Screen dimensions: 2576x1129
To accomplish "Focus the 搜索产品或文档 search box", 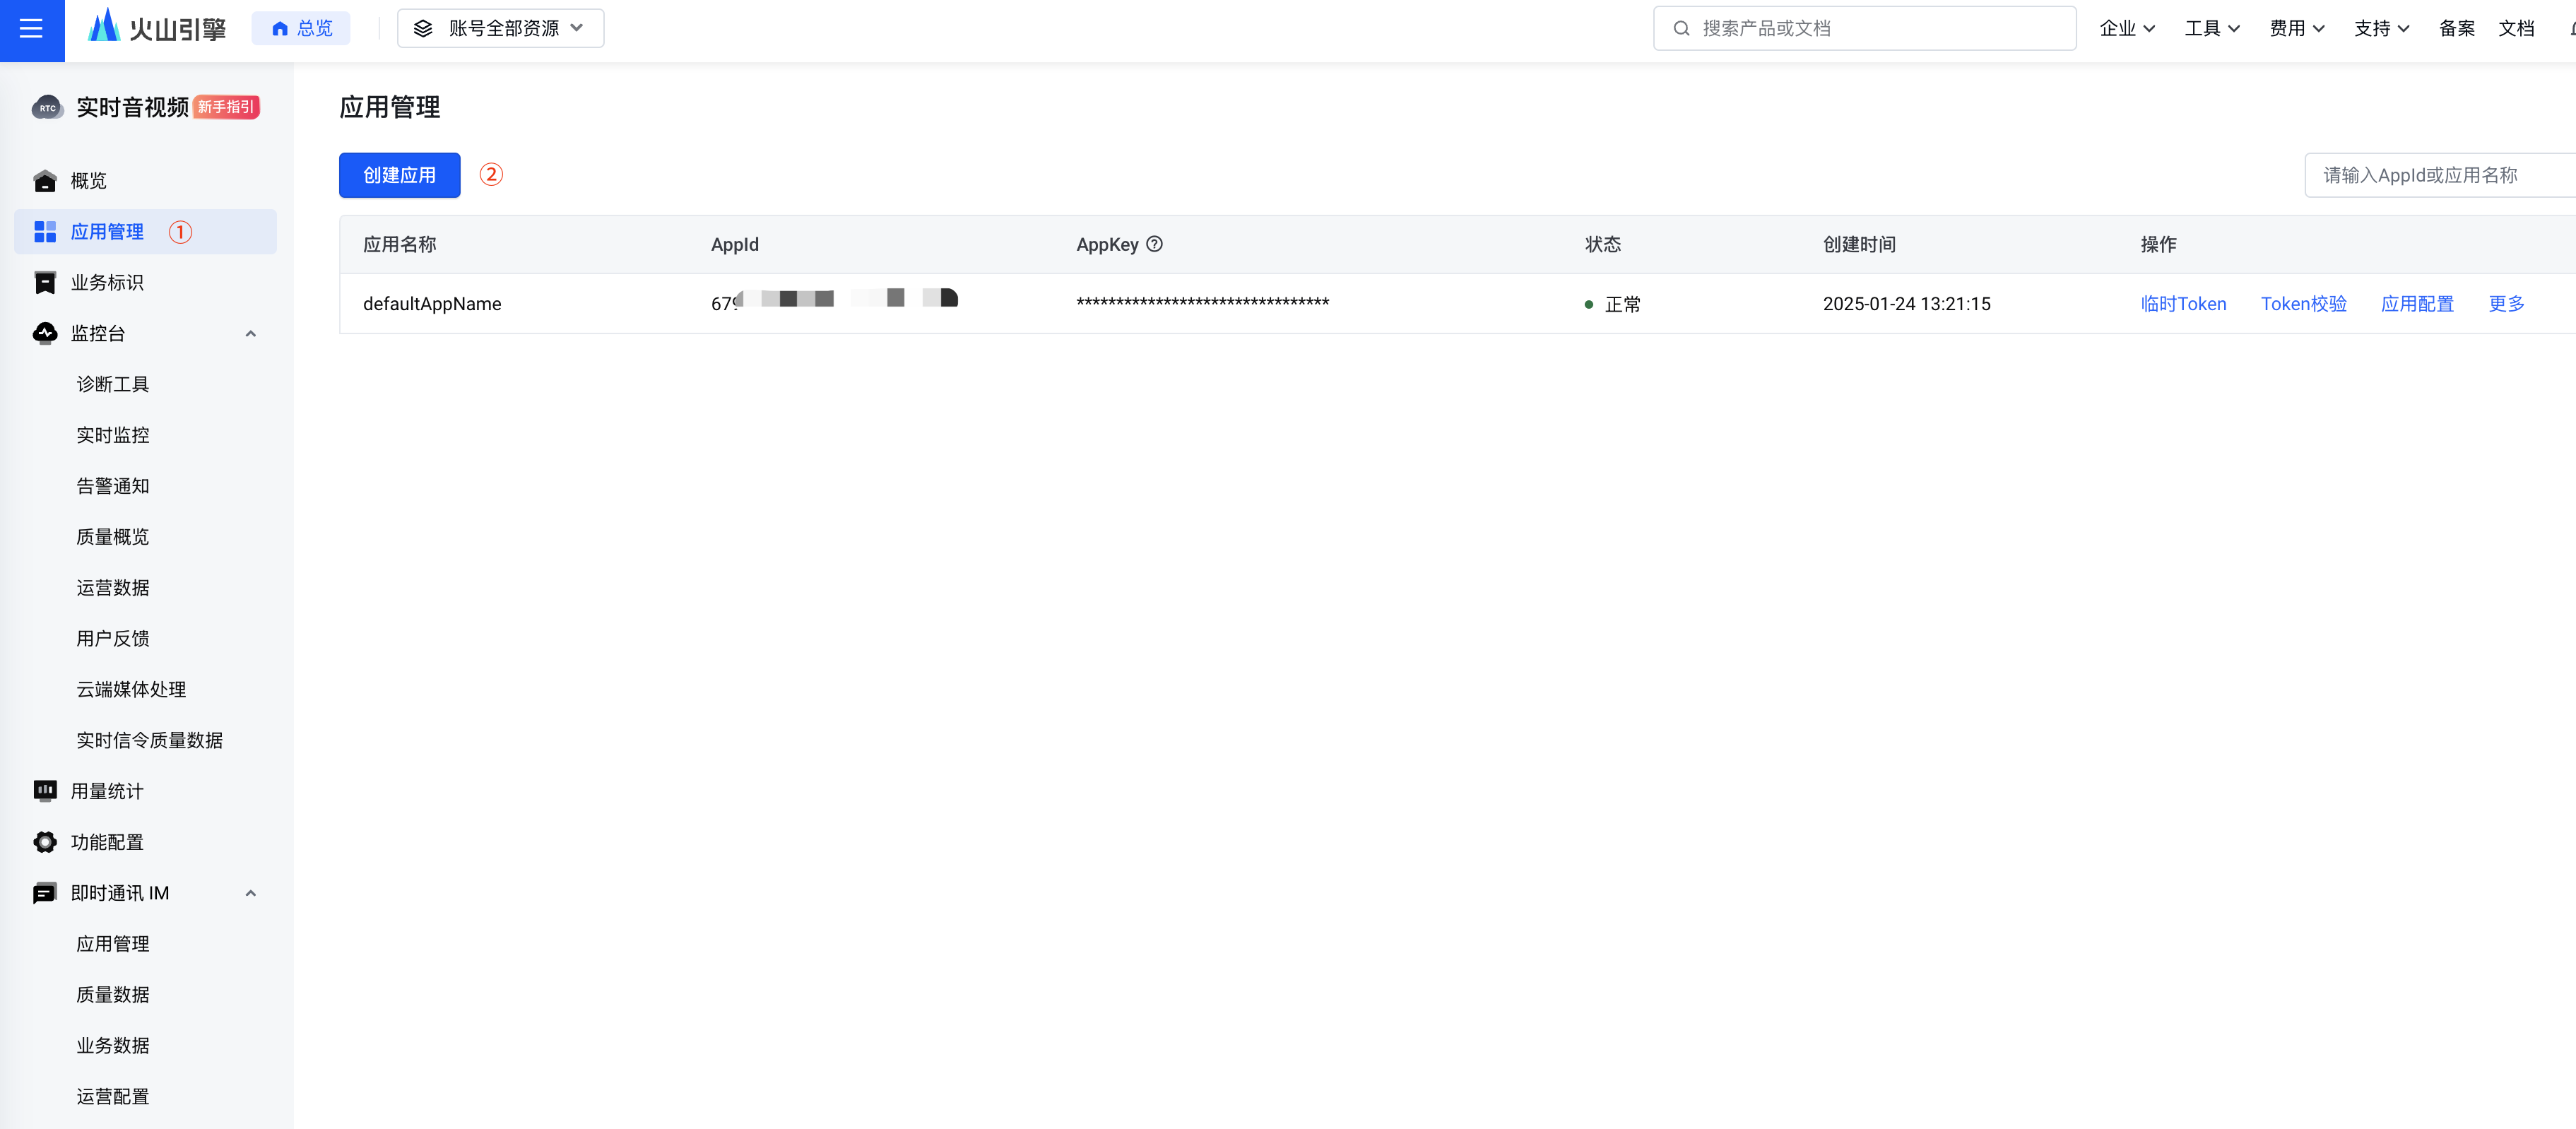I will pos(1865,28).
